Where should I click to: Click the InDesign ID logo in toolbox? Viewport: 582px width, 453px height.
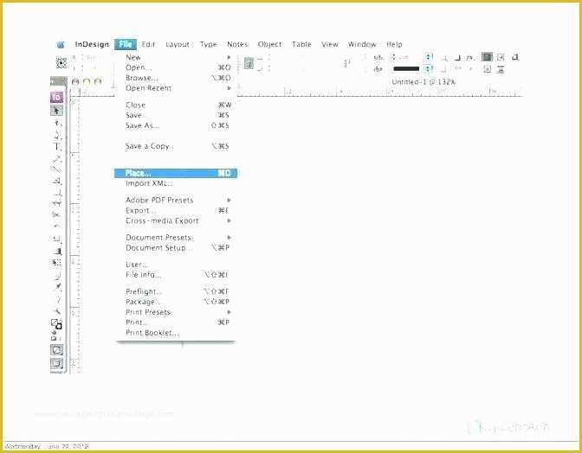click(57, 97)
